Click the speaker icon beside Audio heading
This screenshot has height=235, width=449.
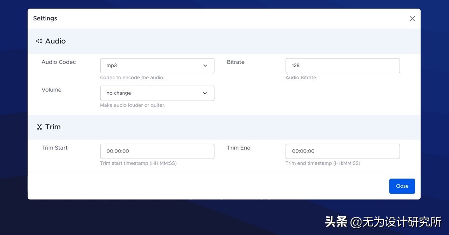point(39,41)
